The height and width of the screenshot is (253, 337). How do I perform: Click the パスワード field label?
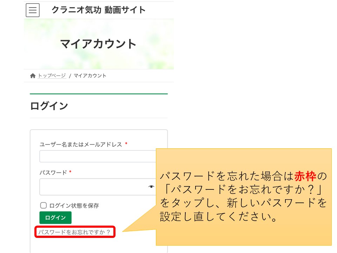53,173
